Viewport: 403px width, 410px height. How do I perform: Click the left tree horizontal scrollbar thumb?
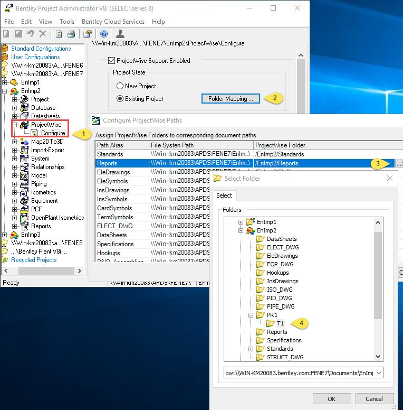pos(46,271)
